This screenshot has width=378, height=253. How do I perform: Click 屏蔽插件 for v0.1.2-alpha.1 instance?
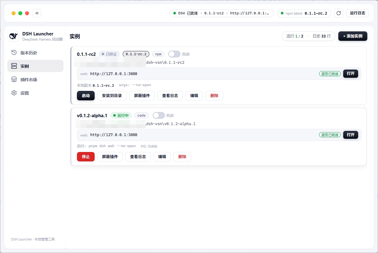[110, 157]
